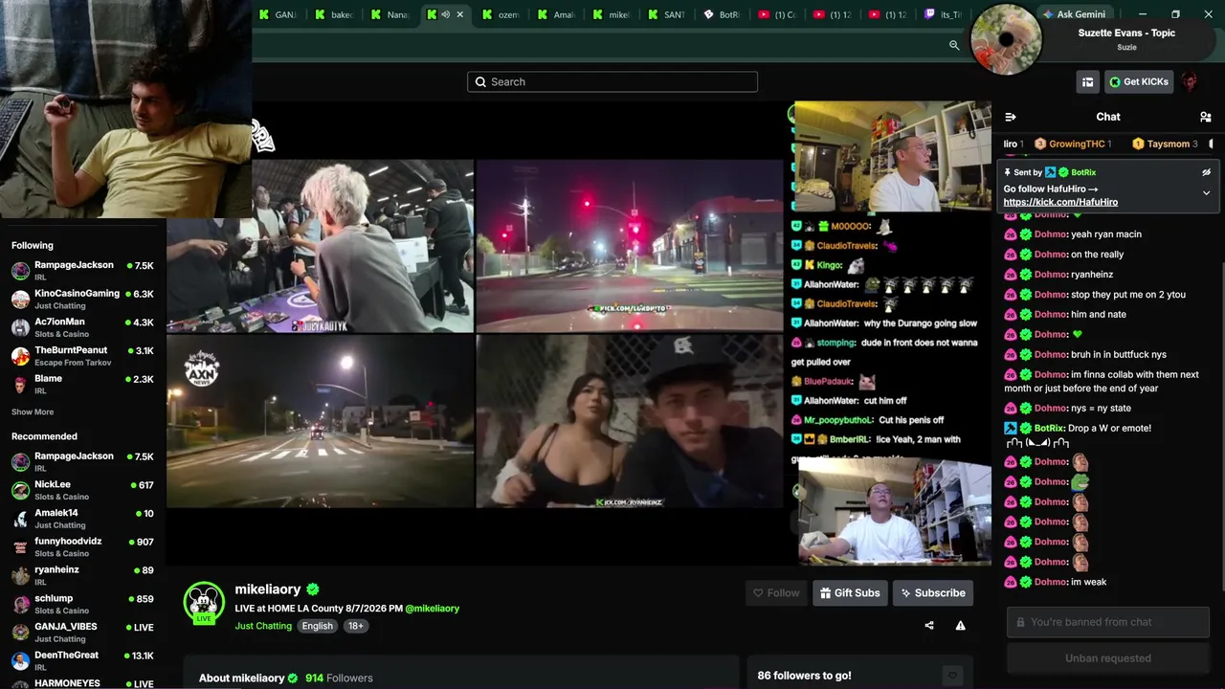Viewport: 1225px width, 689px height.
Task: Click the share stream icon
Action: pyautogui.click(x=929, y=626)
